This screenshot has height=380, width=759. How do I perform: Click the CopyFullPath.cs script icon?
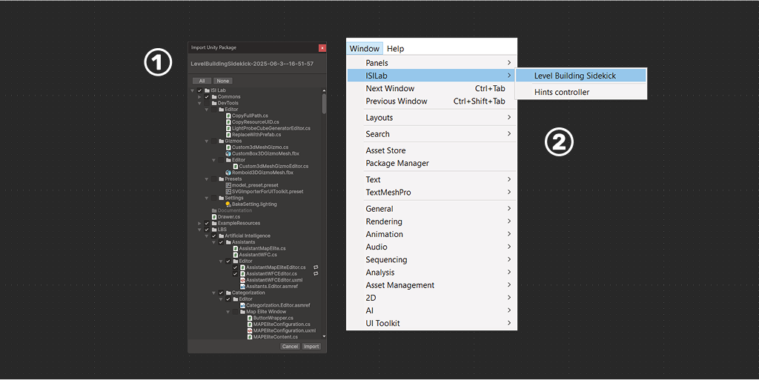pos(228,116)
